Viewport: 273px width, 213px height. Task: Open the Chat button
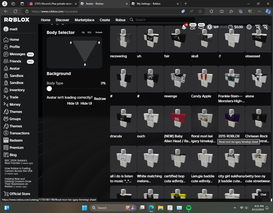pos(263,194)
